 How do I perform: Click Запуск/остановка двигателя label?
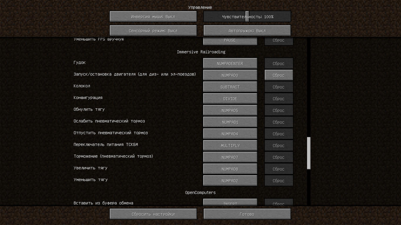135,74
